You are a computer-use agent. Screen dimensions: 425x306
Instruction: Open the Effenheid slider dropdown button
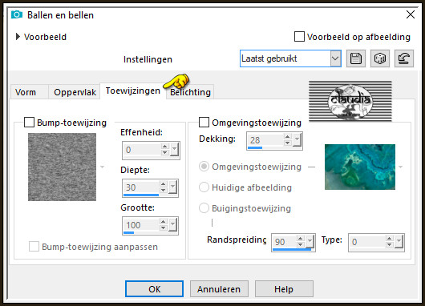[174, 149]
